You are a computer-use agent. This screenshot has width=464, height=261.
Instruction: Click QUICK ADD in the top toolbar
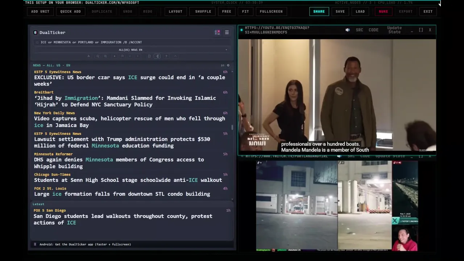coord(70,11)
